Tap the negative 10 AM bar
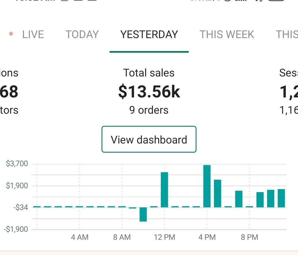This screenshot has width=298, height=255. coord(143,214)
